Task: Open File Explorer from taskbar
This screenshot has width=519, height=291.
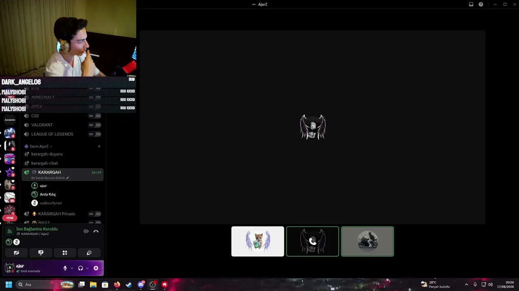Action: pos(93,285)
